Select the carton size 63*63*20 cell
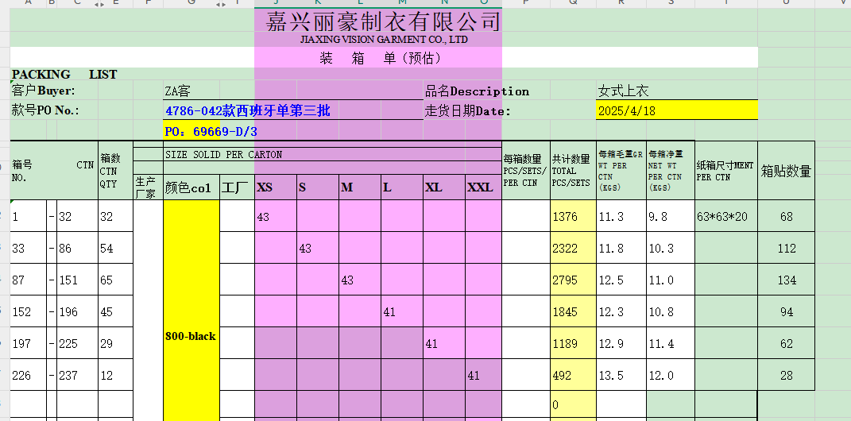 click(x=725, y=216)
